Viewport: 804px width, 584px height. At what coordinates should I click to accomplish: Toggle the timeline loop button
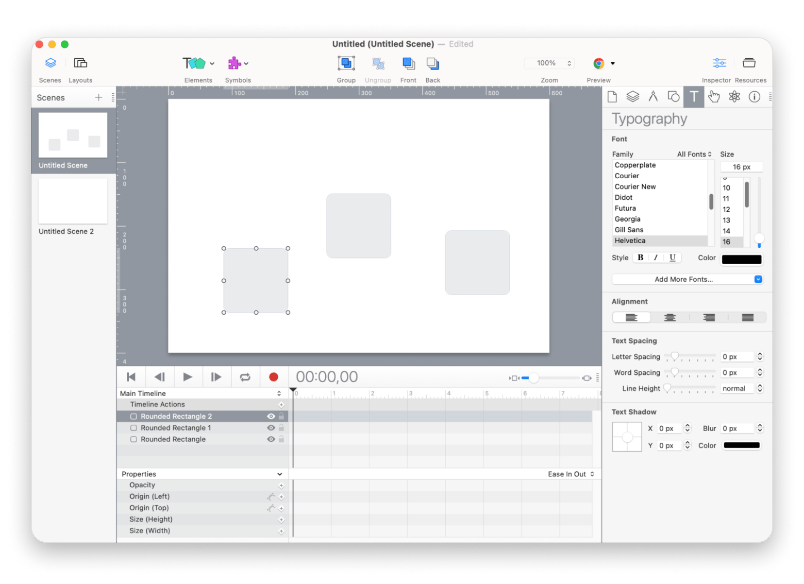coord(245,377)
